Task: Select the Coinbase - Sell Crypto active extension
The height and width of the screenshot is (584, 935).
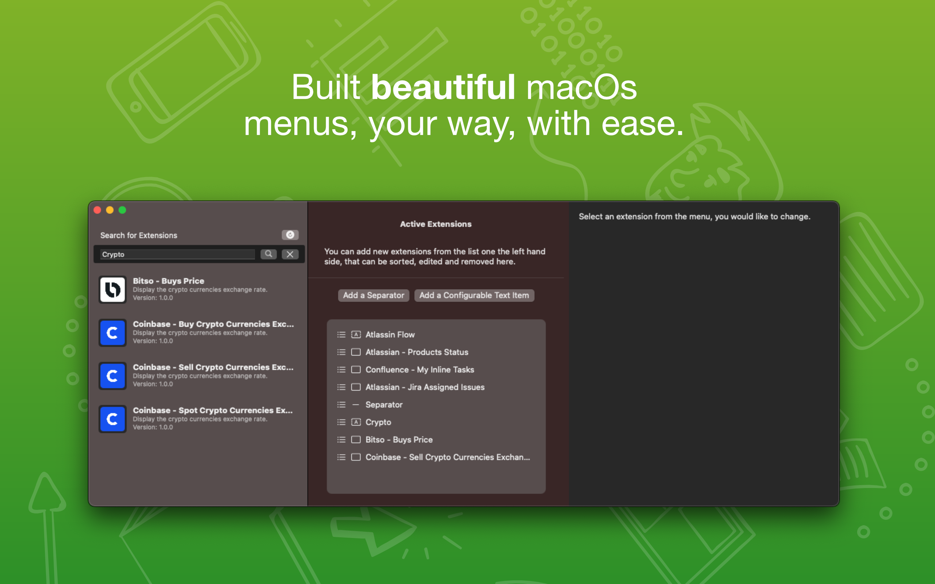Action: pos(447,457)
